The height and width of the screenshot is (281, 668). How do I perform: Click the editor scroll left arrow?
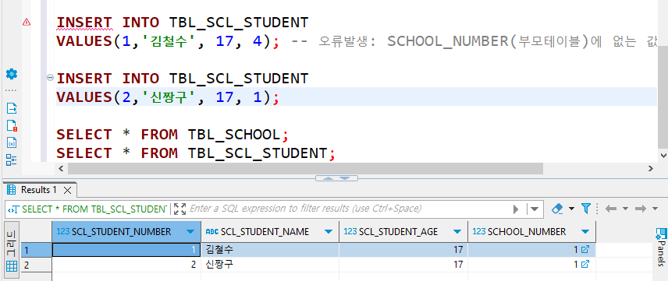click(x=61, y=168)
